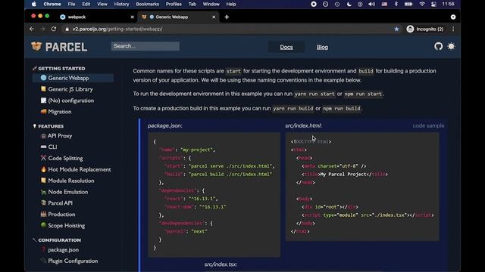Open the Node Emulation link
The height and width of the screenshot is (272, 485).
pyautogui.click(x=68, y=192)
